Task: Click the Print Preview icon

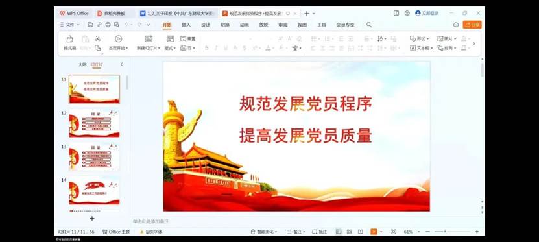Action: (x=117, y=25)
